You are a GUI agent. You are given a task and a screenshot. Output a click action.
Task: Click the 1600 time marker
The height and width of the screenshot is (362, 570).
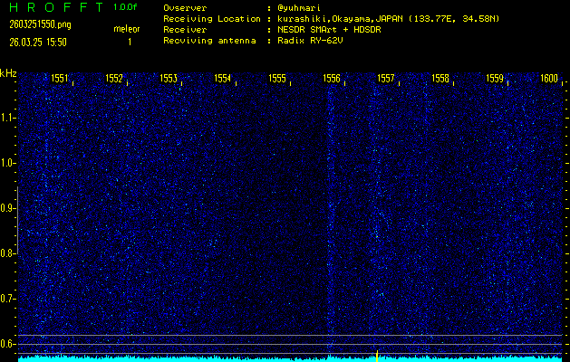(x=549, y=78)
